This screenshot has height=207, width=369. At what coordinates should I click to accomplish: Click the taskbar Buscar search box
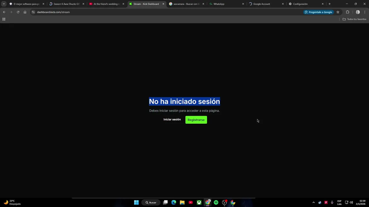151,202
